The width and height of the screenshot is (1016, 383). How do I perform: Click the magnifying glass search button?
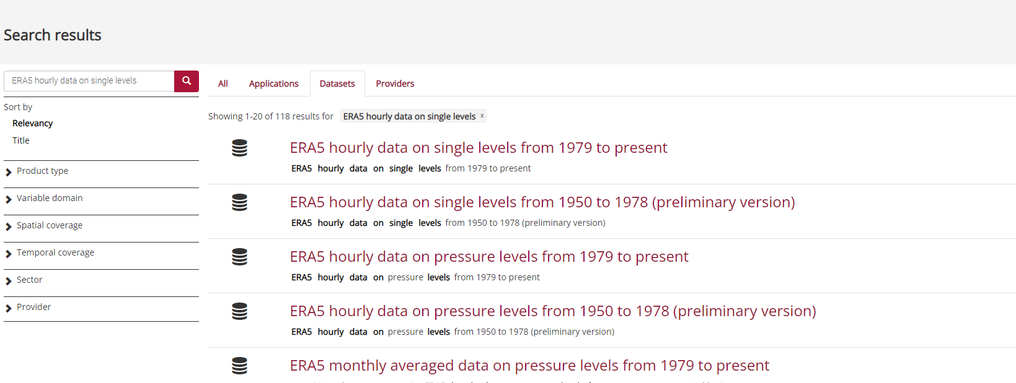[x=186, y=81]
